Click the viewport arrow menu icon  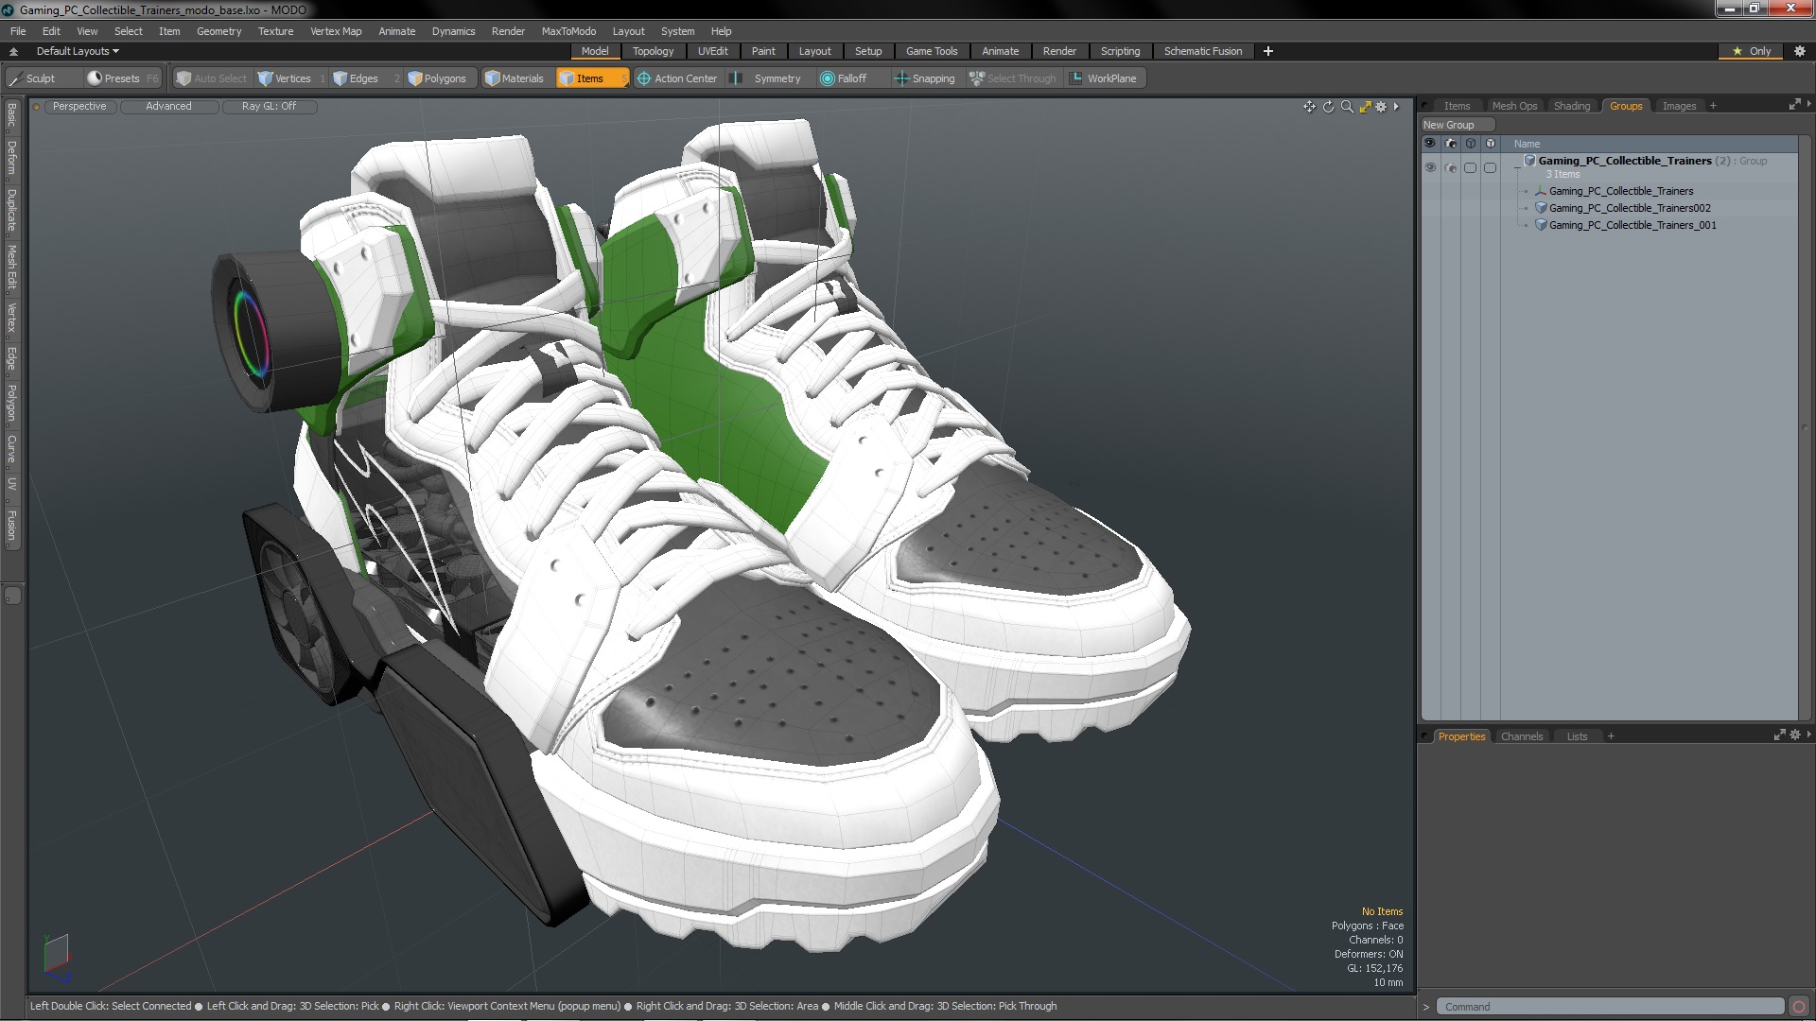coord(1396,107)
